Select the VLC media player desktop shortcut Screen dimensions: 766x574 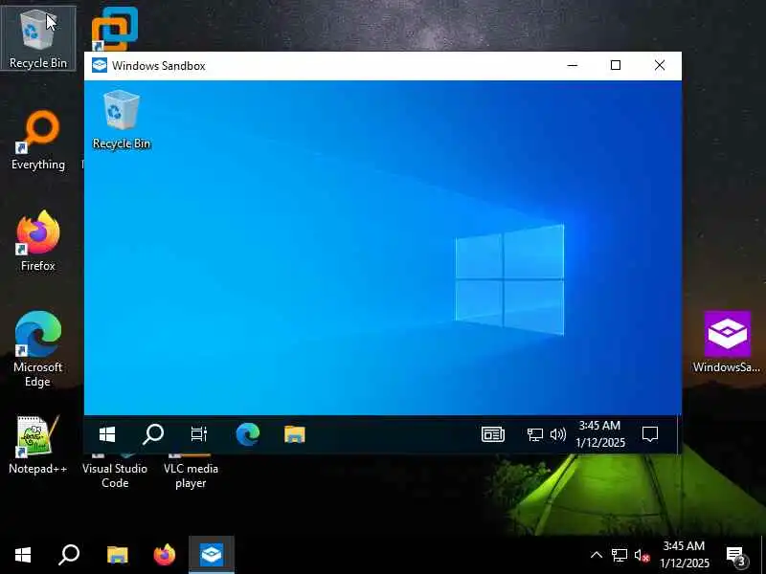tap(191, 472)
